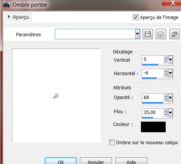Open the Opacité value dropdown slider

coord(170,98)
